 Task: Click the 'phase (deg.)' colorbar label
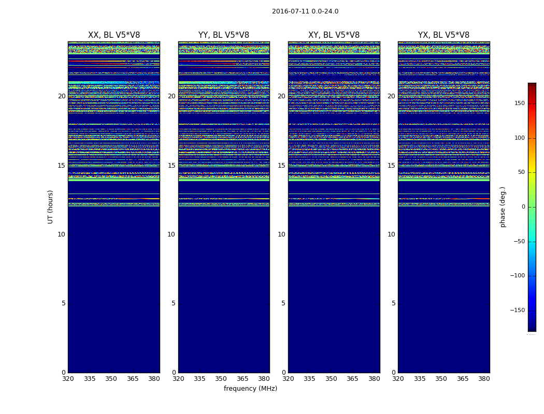point(503,207)
